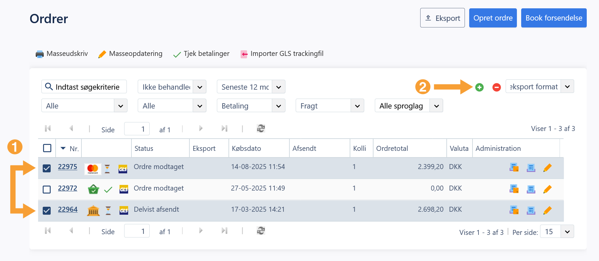The width and height of the screenshot is (599, 261).
Task: Open the invoice document icon for order 22972
Action: (531, 189)
